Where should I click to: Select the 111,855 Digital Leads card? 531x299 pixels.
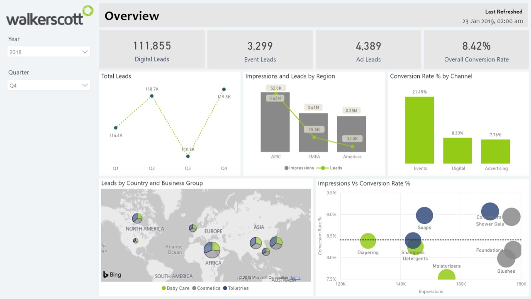[152, 49]
